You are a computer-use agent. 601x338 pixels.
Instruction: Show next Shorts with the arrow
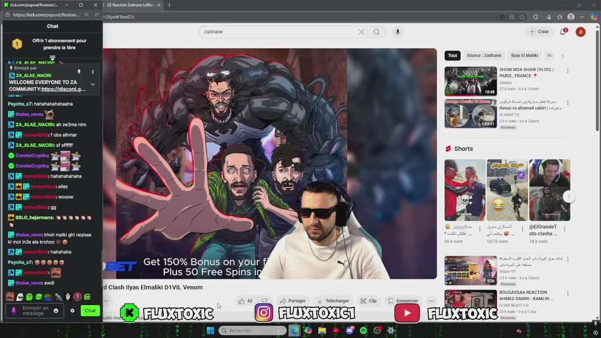pos(569,197)
